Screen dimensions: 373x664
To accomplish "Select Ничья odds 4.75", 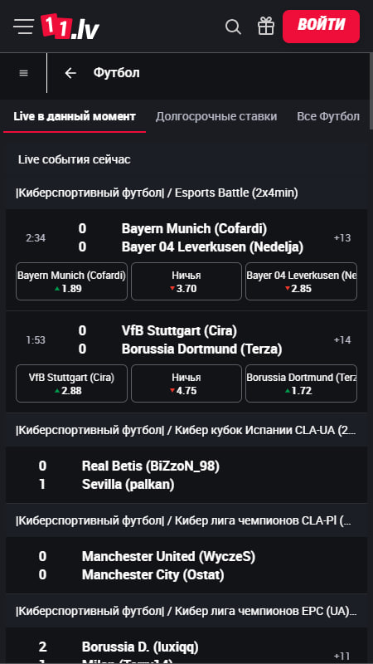I will coord(186,383).
